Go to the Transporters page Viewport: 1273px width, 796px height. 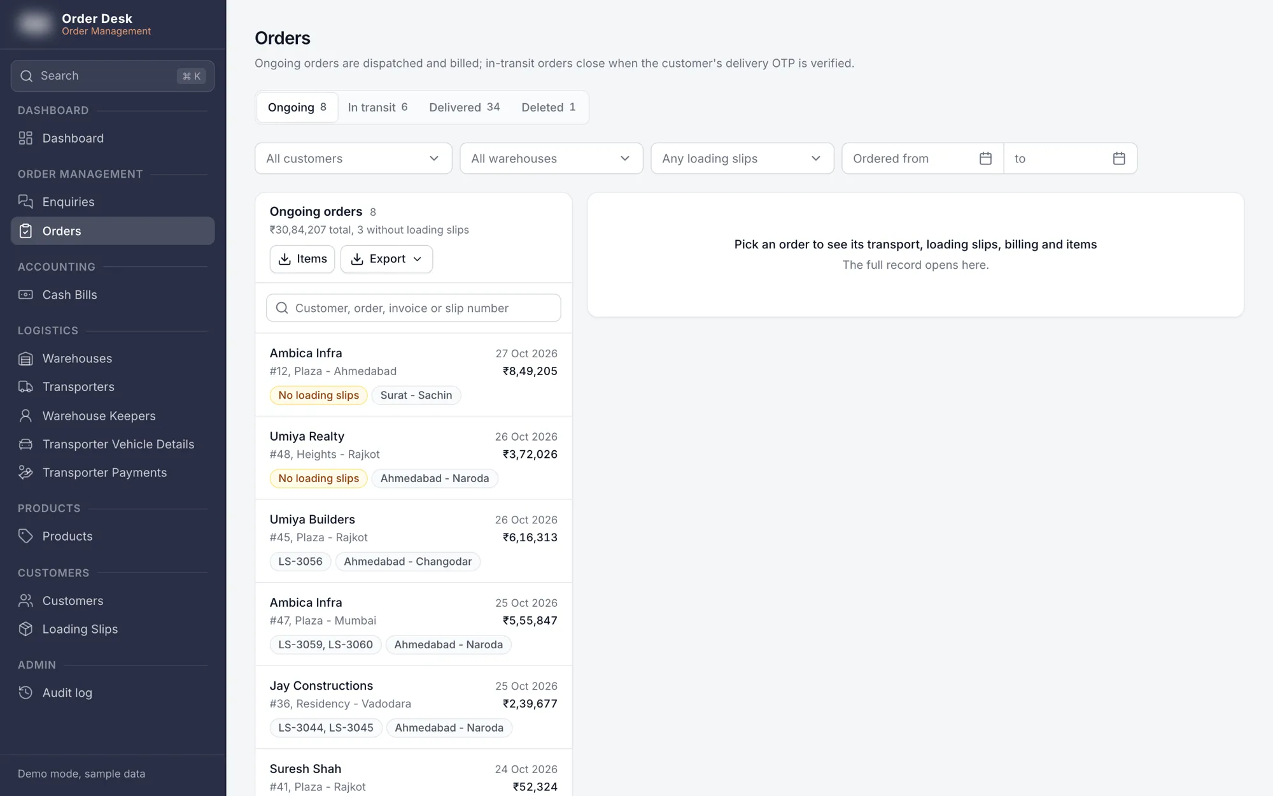(x=113, y=387)
